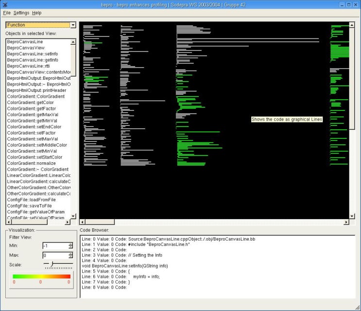Open the Help menu
This screenshot has width=361, height=311.
coord(36,13)
